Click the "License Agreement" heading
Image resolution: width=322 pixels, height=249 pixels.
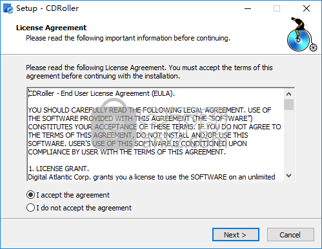51,28
